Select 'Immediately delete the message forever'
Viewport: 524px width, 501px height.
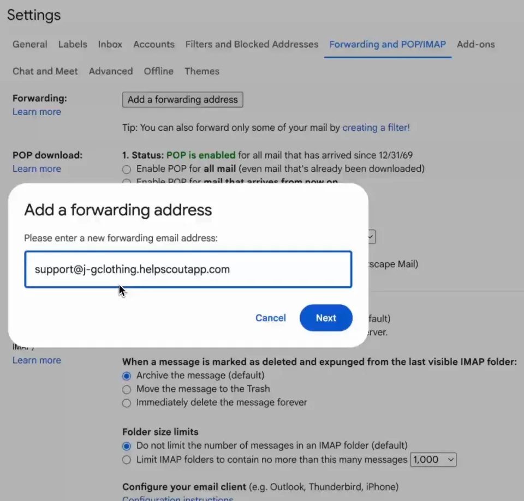click(x=127, y=403)
